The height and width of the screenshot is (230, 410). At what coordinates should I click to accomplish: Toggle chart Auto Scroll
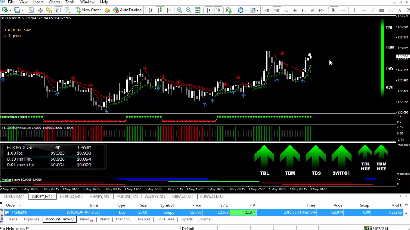point(209,10)
